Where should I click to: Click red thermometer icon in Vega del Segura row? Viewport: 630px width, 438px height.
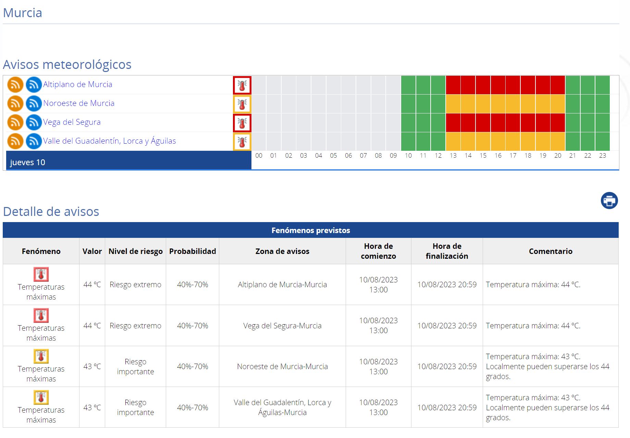tap(242, 123)
